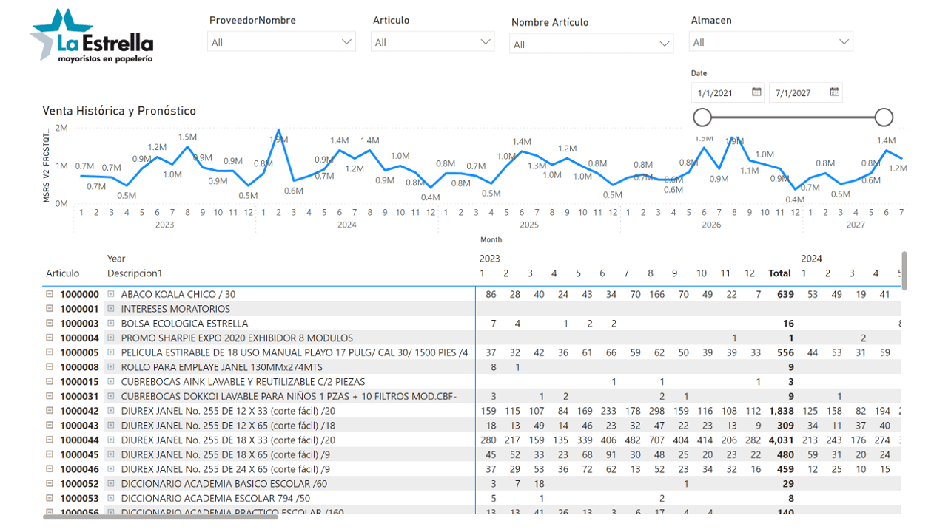Image resolution: width=934 pixels, height=532 pixels.
Task: Collapse article row 1000042
Action: coord(50,411)
